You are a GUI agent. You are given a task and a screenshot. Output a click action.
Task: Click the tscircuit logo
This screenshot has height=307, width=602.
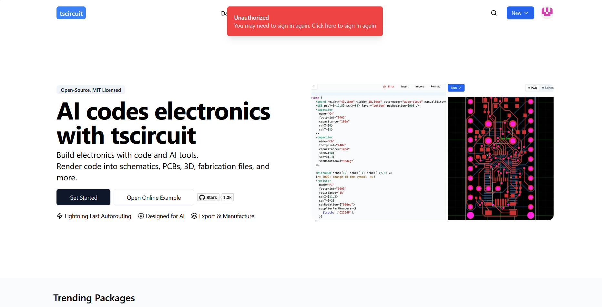click(71, 13)
